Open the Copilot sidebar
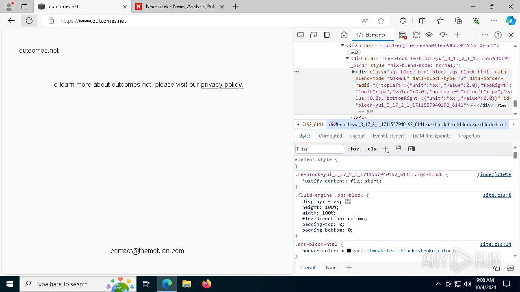 (511, 21)
